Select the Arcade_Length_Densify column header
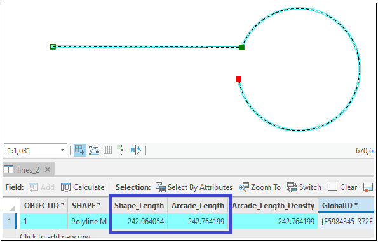Viewport: 378px width, 242px height. click(273, 206)
